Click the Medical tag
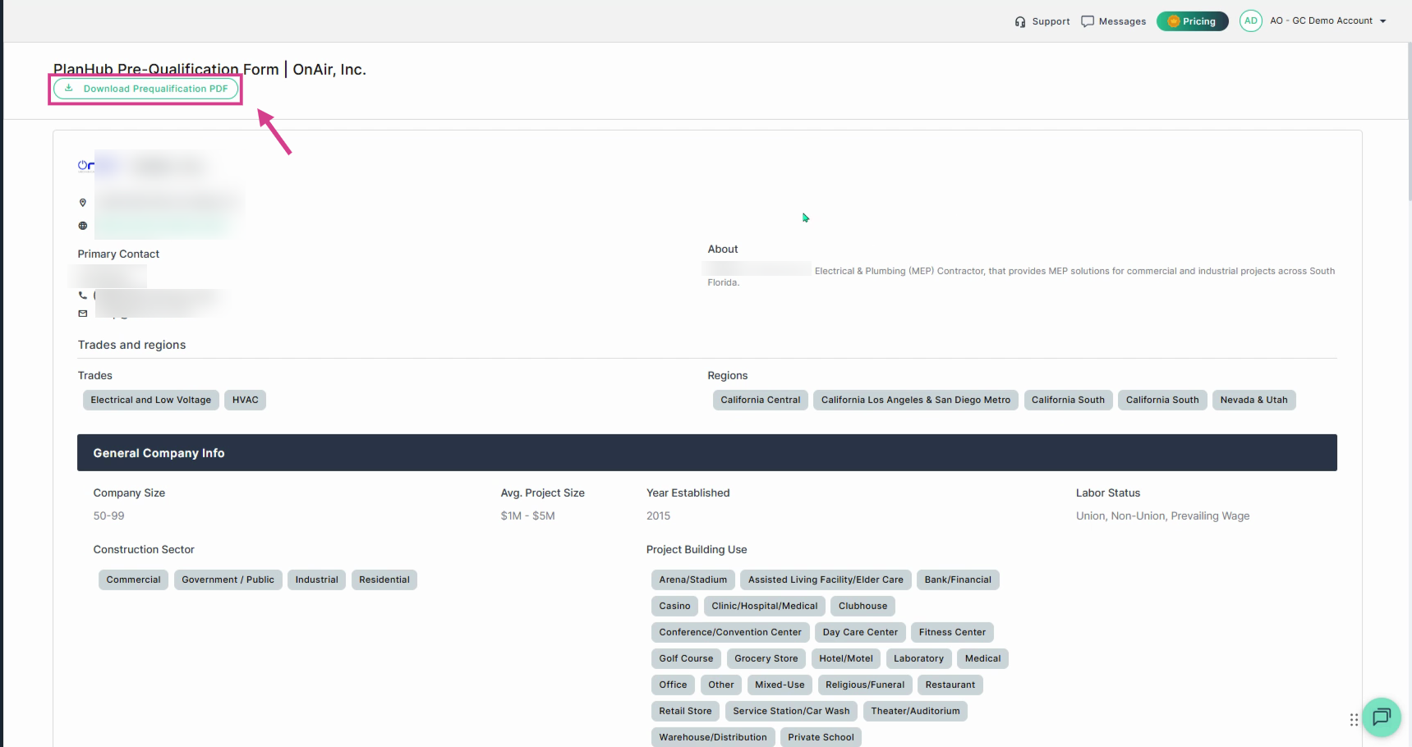This screenshot has width=1412, height=747. [x=982, y=658]
